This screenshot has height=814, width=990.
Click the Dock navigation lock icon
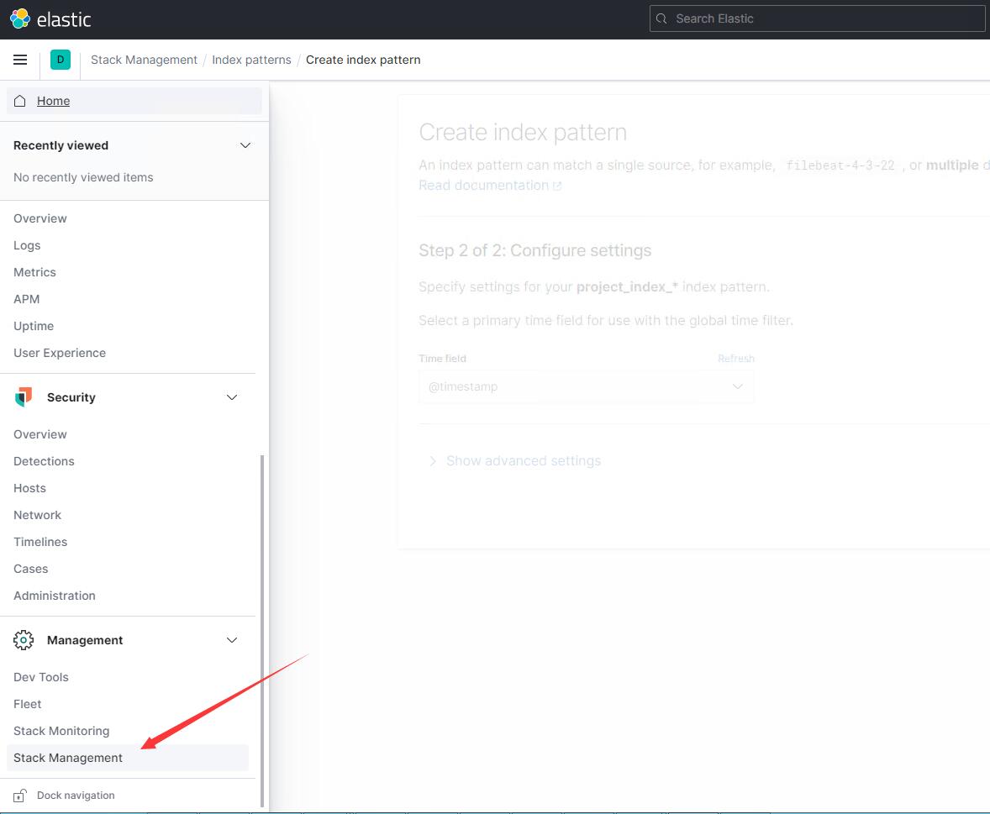[x=20, y=796]
